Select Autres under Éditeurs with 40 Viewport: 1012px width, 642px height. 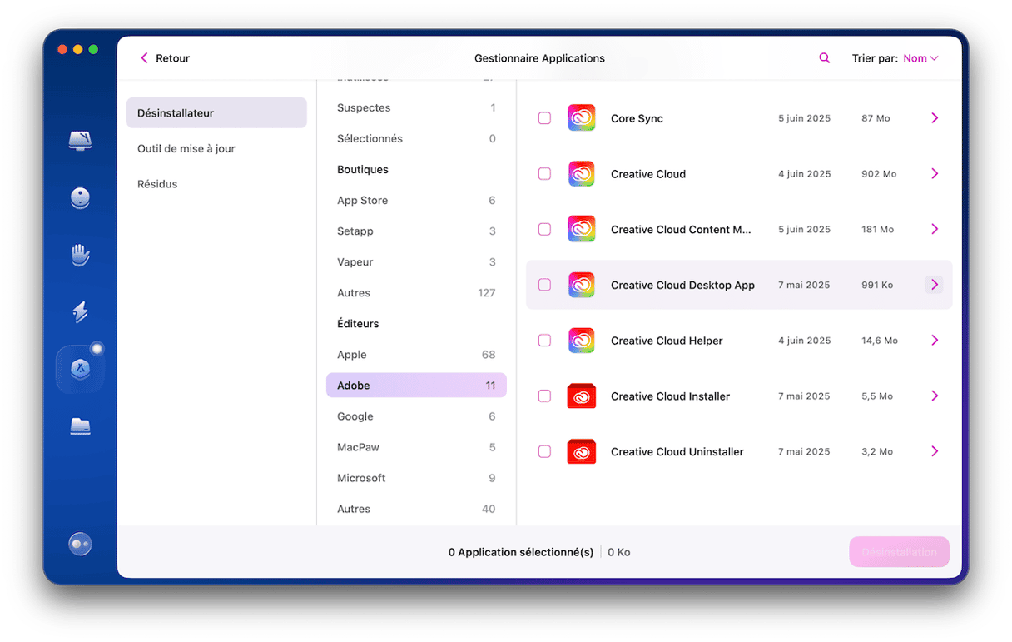point(416,509)
